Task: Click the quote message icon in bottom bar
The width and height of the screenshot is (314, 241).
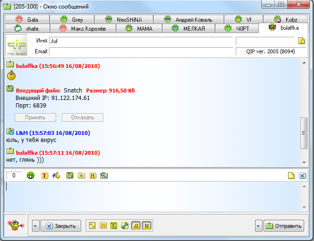Action: pos(92,225)
